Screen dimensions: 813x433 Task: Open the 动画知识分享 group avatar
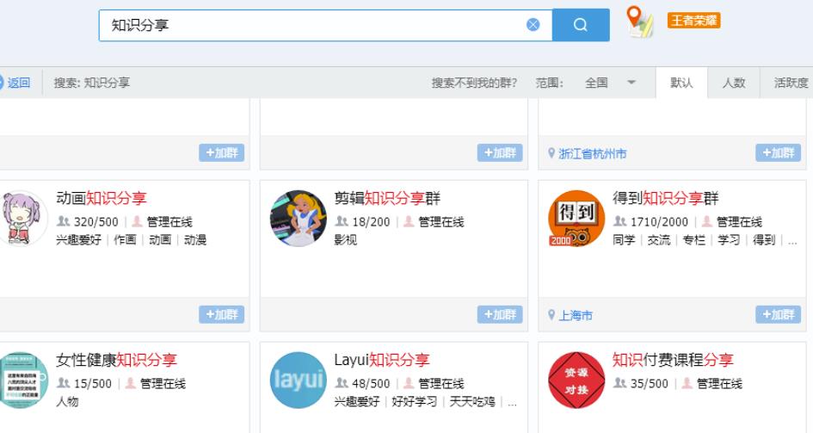click(22, 219)
